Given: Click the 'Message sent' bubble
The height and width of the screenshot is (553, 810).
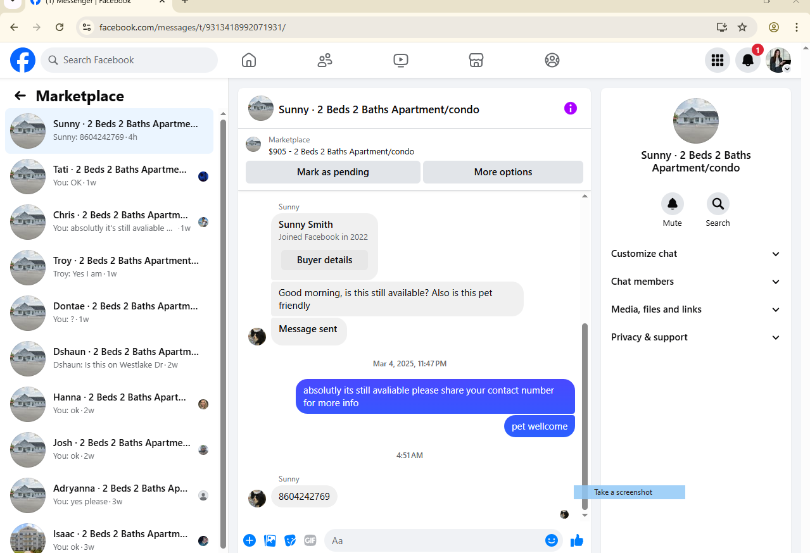Looking at the screenshot, I should coord(308,331).
